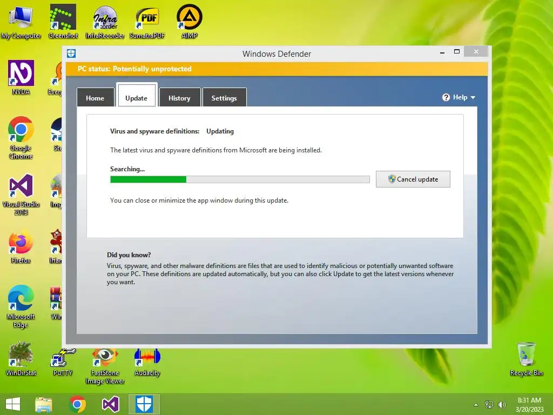
Task: Launch PuTTY desktop shortcut
Action: click(63, 362)
